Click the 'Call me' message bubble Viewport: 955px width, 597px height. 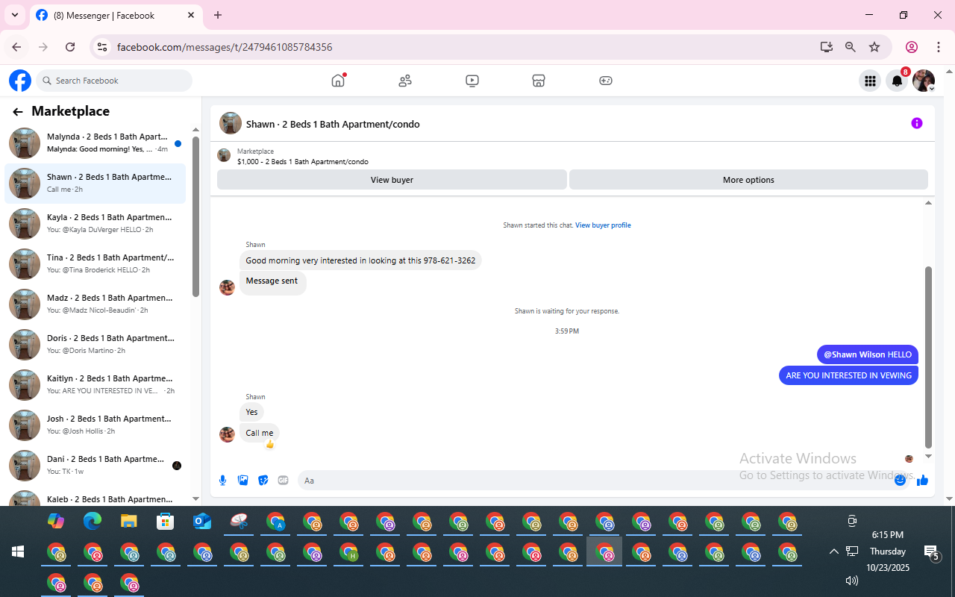[x=260, y=433]
